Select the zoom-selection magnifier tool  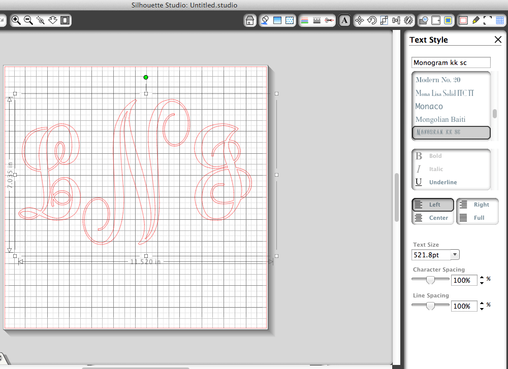pyautogui.click(x=41, y=20)
